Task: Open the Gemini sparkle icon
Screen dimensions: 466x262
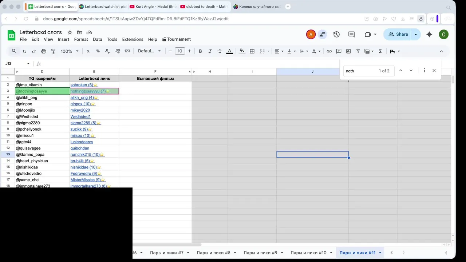Action: click(429, 34)
